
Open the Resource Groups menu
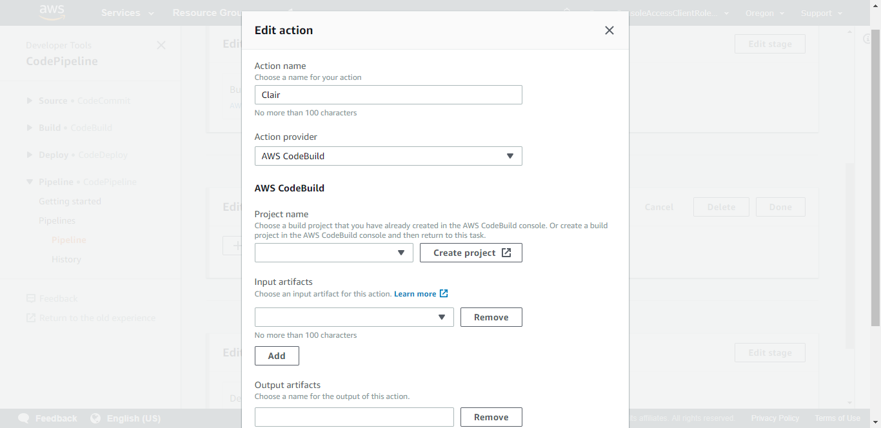(206, 13)
